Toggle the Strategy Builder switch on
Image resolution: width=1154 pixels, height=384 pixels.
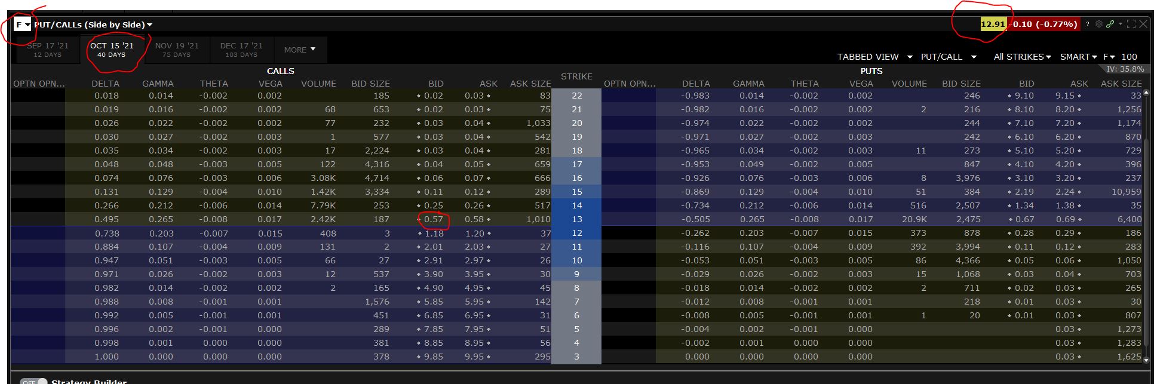[33, 382]
